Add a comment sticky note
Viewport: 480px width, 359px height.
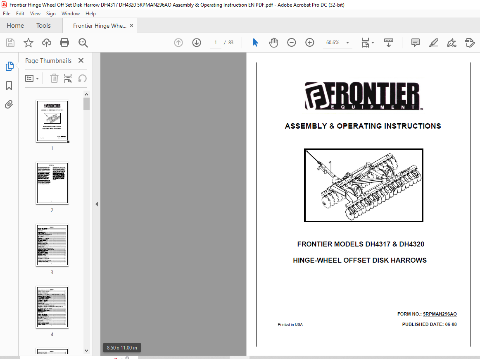(416, 43)
